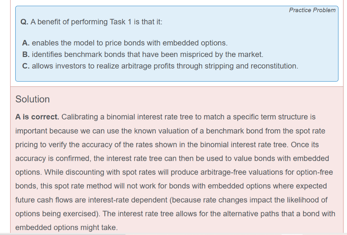Click the bold "A is correct." text
Viewport: 347px width, 235px height.
(37, 117)
